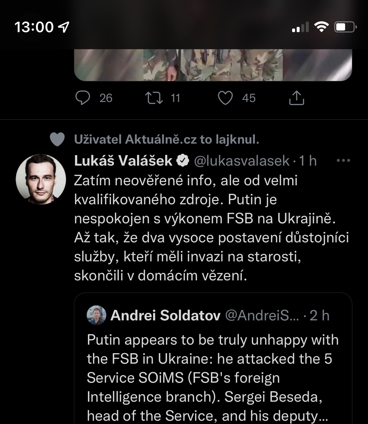This screenshot has width=368, height=424.
Task: Tap the Wi-Fi status icon
Action: click(321, 27)
